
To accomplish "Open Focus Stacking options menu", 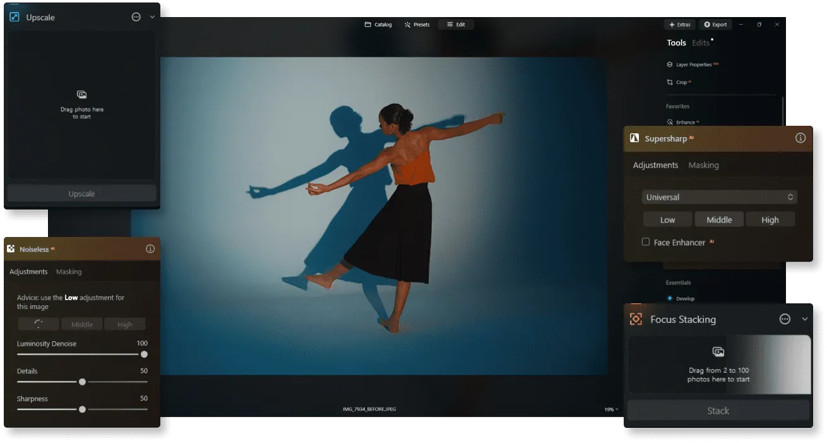I will tap(785, 319).
